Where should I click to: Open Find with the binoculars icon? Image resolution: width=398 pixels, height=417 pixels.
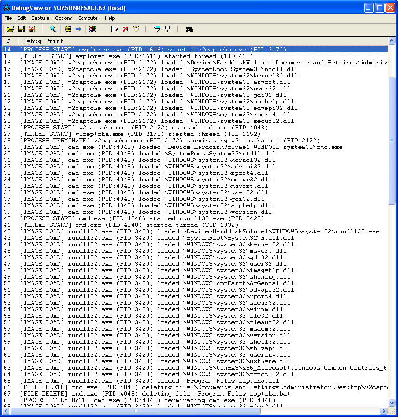pos(189,29)
